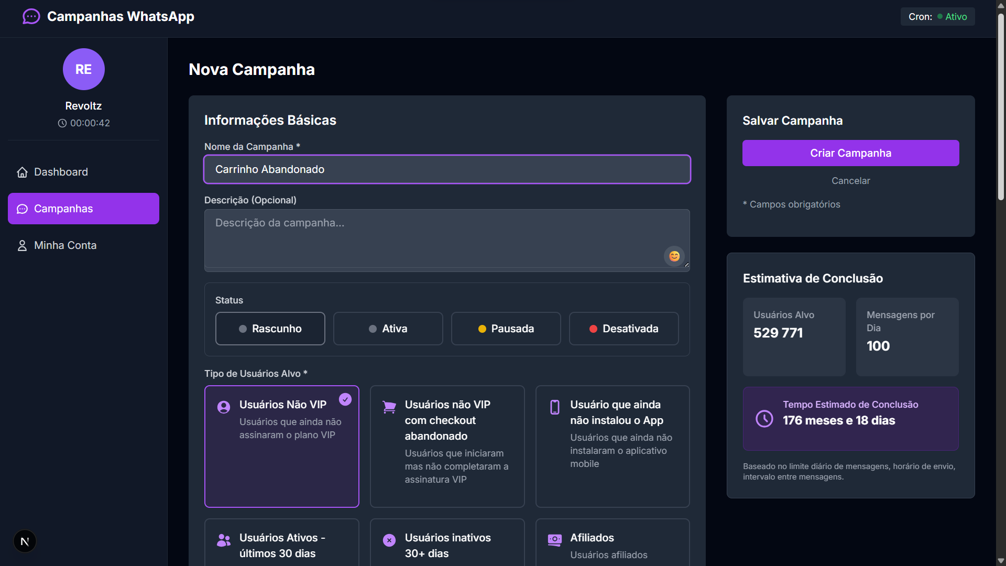Click the Next.js N badge icon
The image size is (1006, 566).
[x=25, y=541]
